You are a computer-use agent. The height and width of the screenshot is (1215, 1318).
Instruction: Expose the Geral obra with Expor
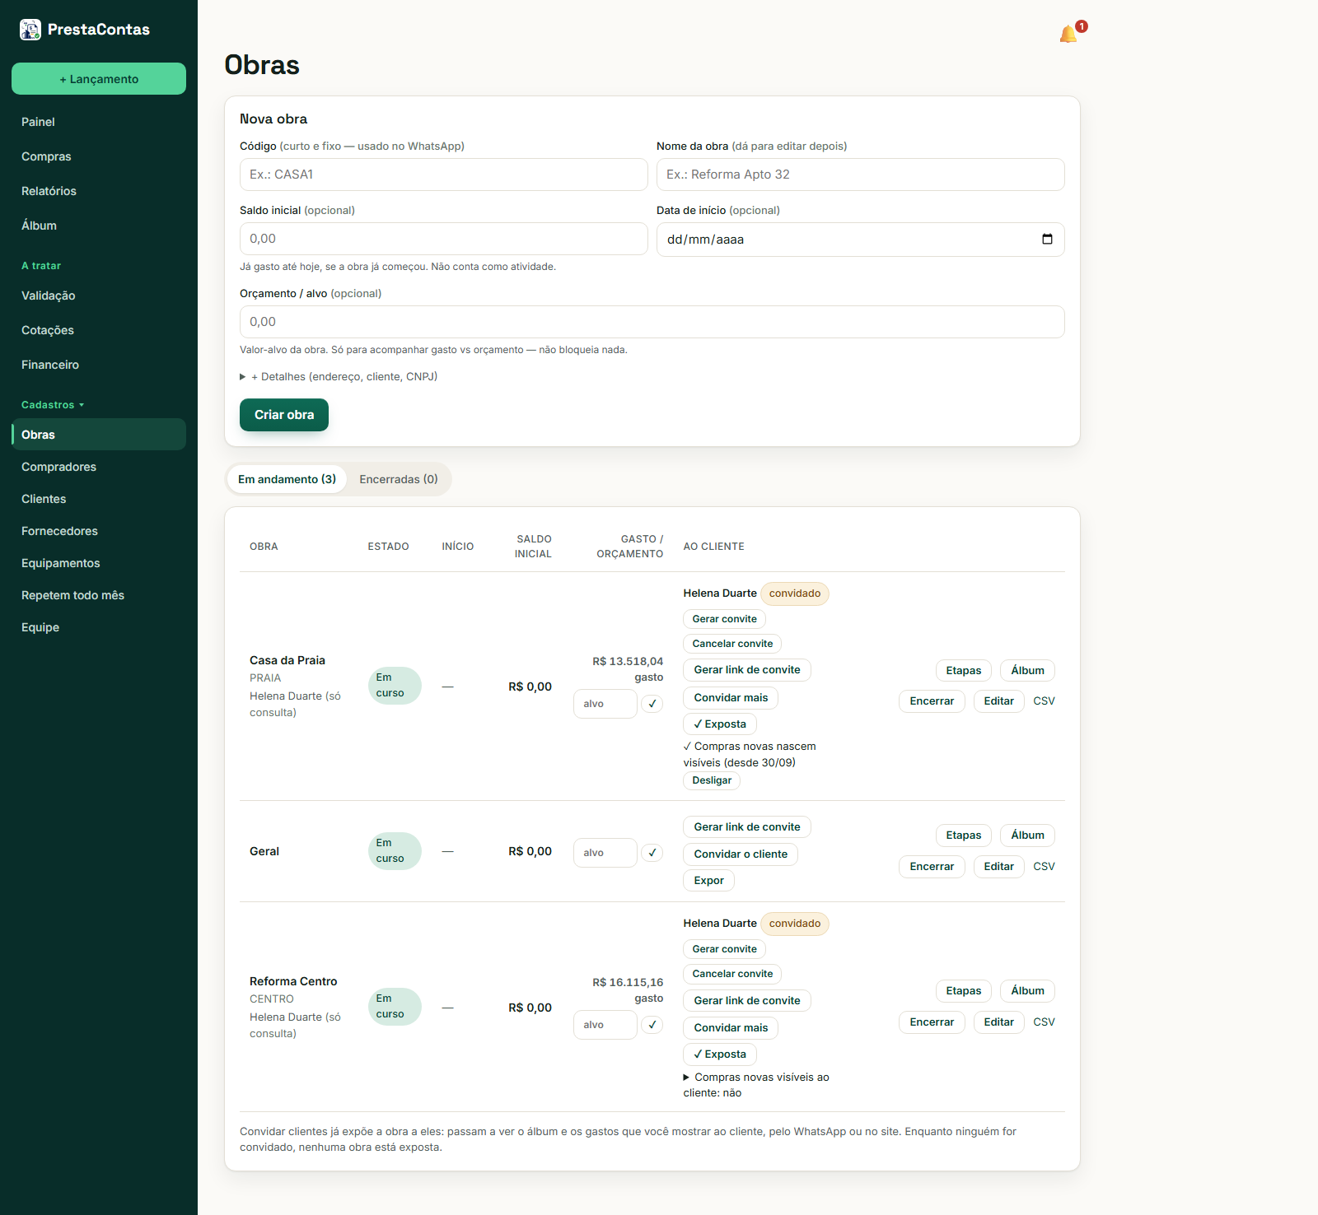[x=708, y=881]
